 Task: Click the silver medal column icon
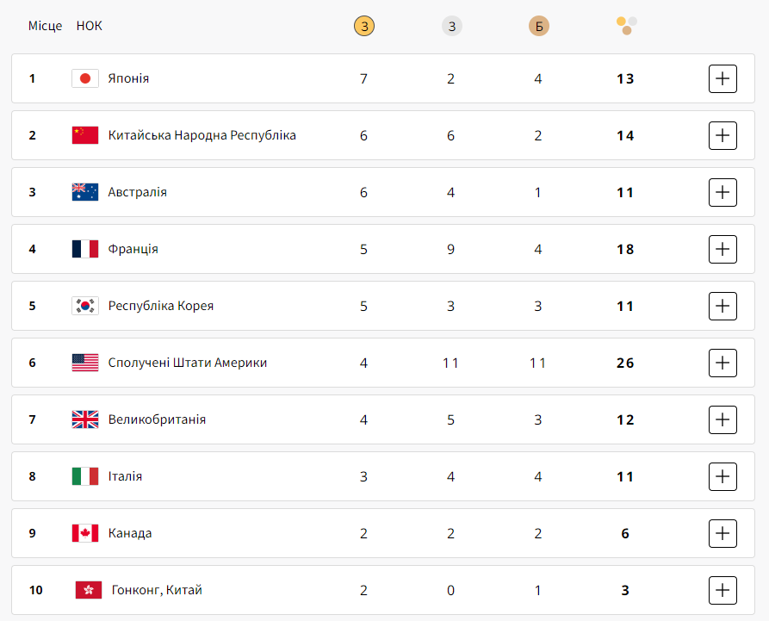(452, 26)
